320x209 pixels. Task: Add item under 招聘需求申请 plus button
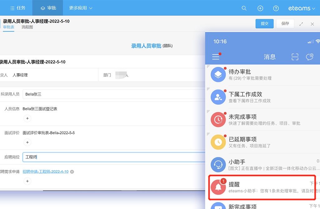[x=27, y=181]
